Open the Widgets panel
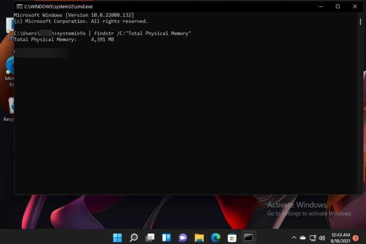Screen dimensions: 366x244 tap(166, 238)
